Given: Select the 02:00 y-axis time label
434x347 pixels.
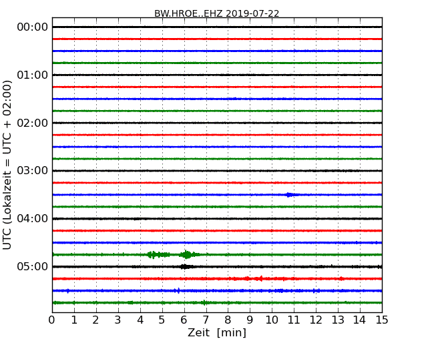Looking at the screenshot, I should coord(33,123).
